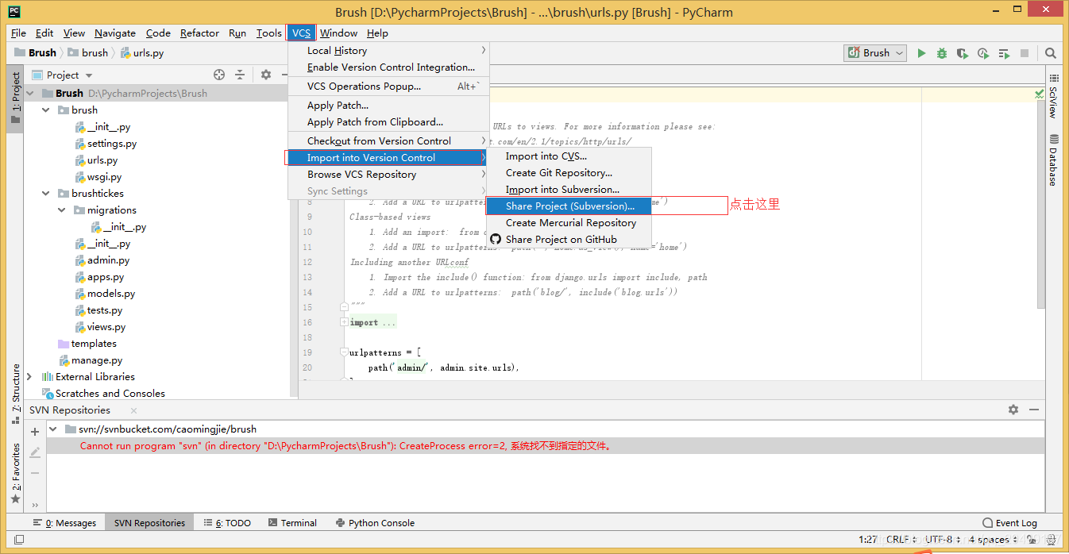Select Share Project (Subversion)... menu item

(x=569, y=206)
